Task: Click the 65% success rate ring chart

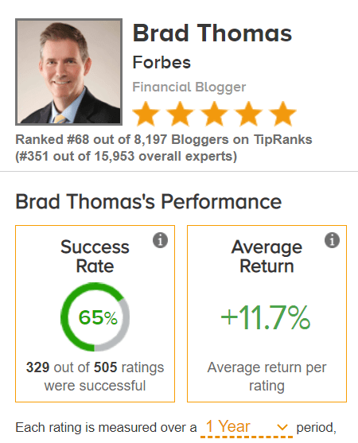Action: click(x=95, y=317)
